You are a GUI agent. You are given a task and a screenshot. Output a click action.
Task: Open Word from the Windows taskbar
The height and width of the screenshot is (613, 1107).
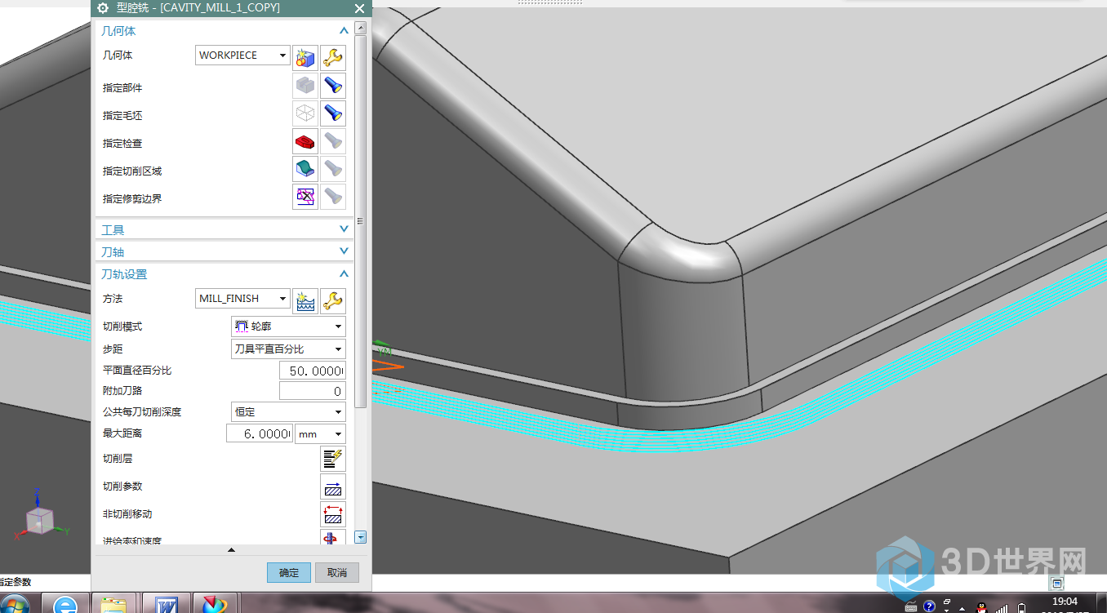pyautogui.click(x=166, y=605)
